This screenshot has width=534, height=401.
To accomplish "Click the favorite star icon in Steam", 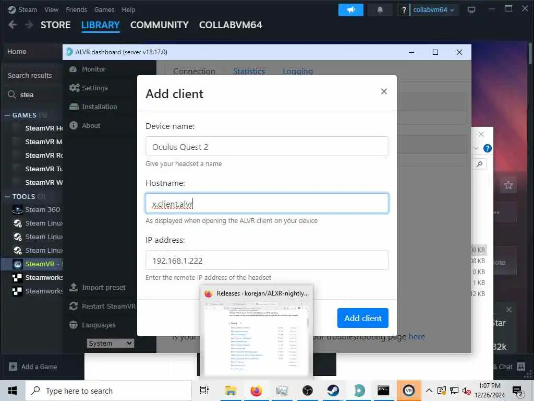I will pos(508,185).
